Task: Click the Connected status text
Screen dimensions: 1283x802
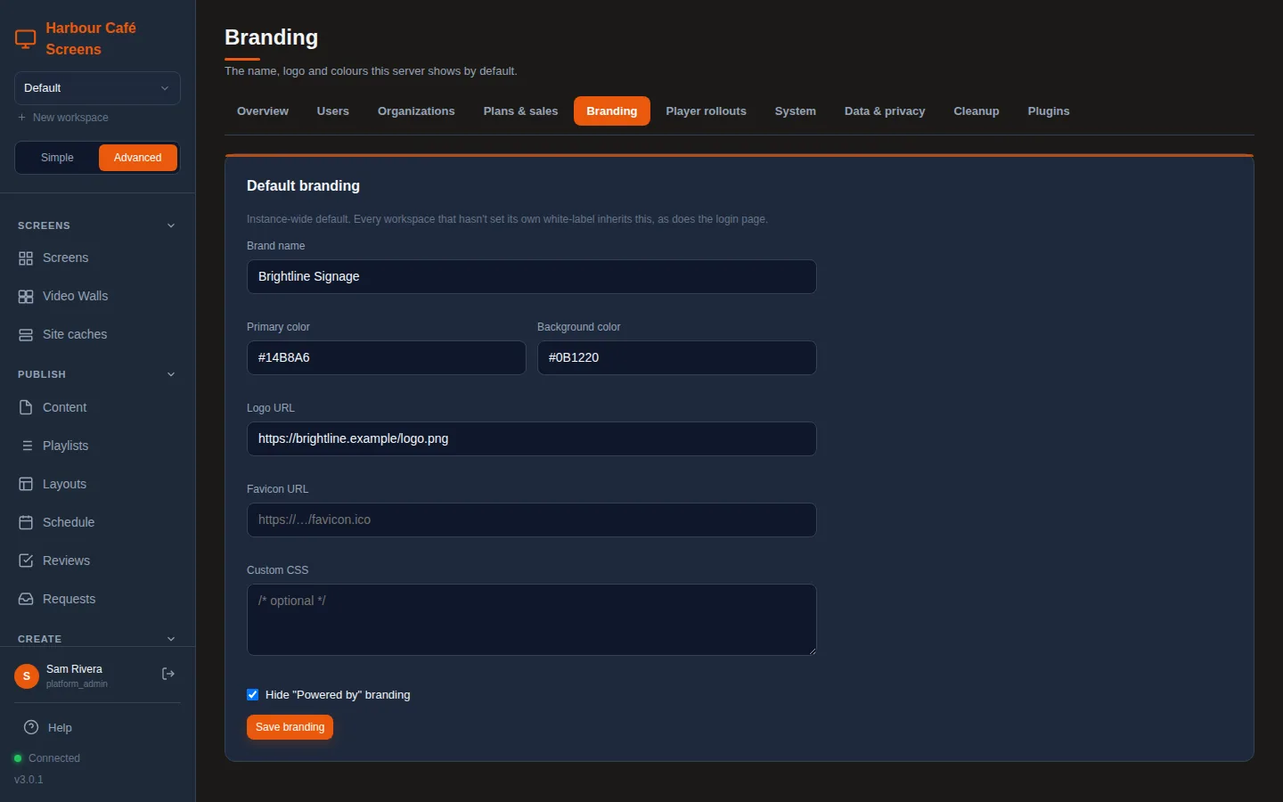Action: [54, 758]
